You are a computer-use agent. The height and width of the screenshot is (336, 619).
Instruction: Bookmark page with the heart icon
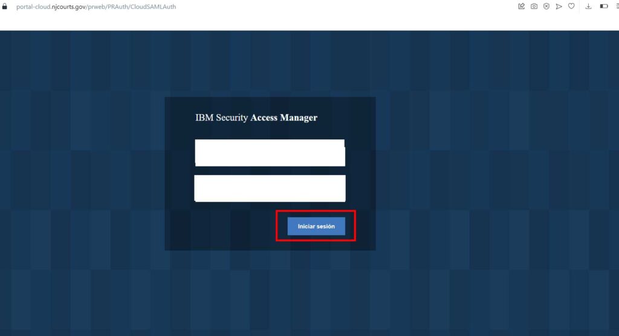pos(571,7)
